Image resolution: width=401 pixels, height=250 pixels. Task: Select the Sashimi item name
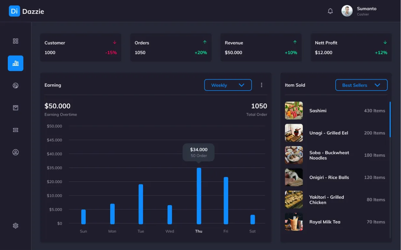coord(318,111)
